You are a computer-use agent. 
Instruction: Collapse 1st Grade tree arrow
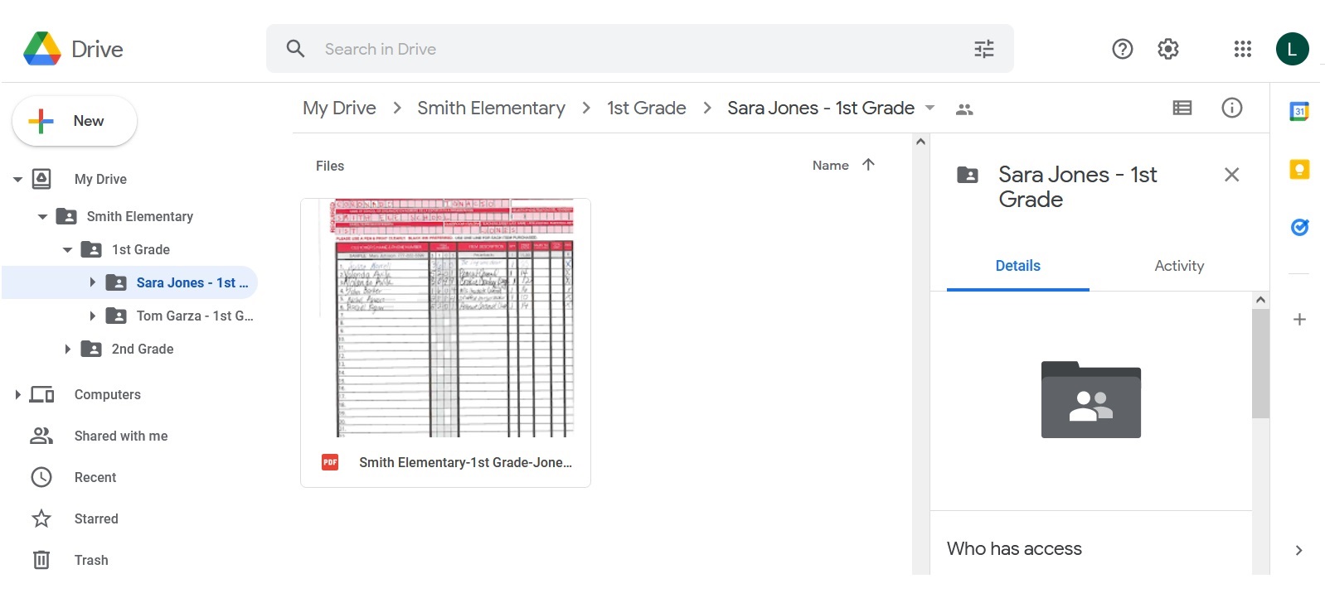tap(67, 249)
